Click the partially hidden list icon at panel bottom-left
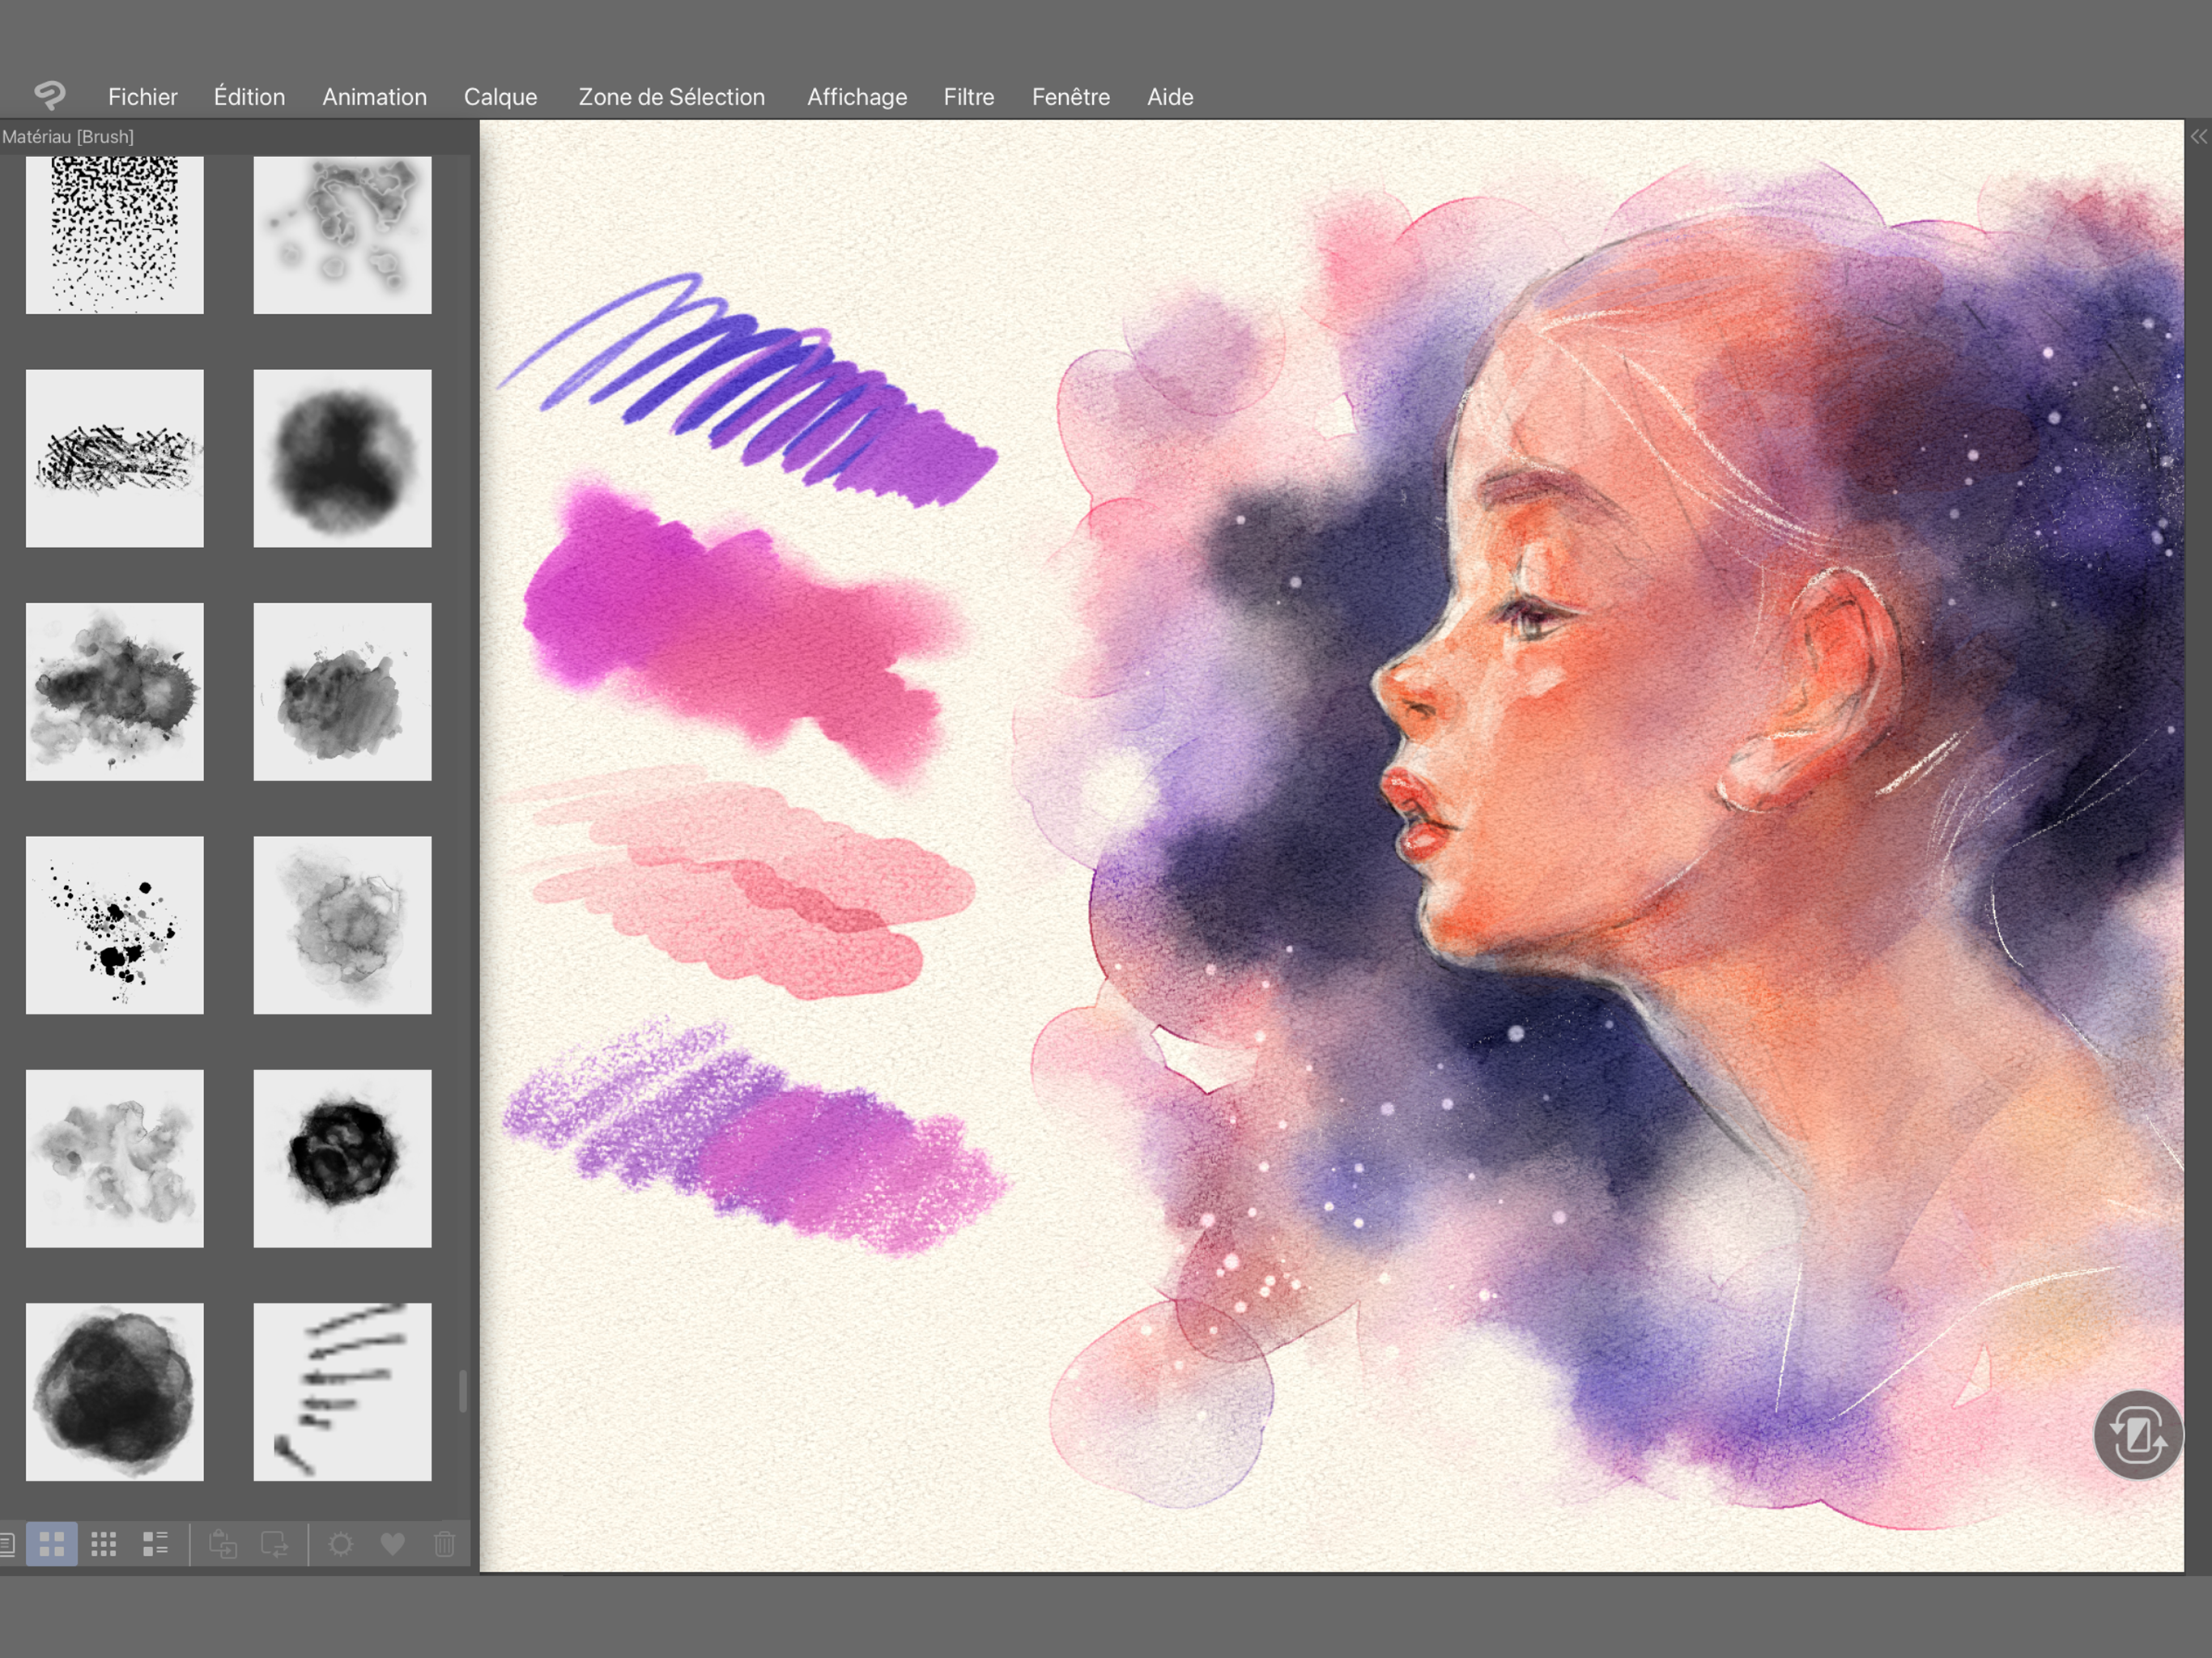Image resolution: width=2212 pixels, height=1658 pixels. 7,1544
